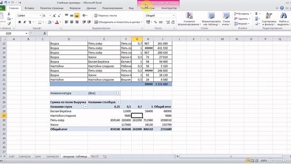Switch to Формулы tab
This screenshot has width=291, height=164.
pyautogui.click(x=75, y=8)
